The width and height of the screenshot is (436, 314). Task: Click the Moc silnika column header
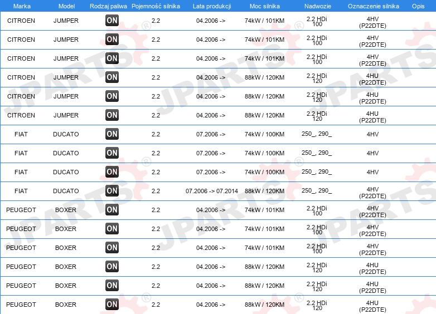coord(265,6)
